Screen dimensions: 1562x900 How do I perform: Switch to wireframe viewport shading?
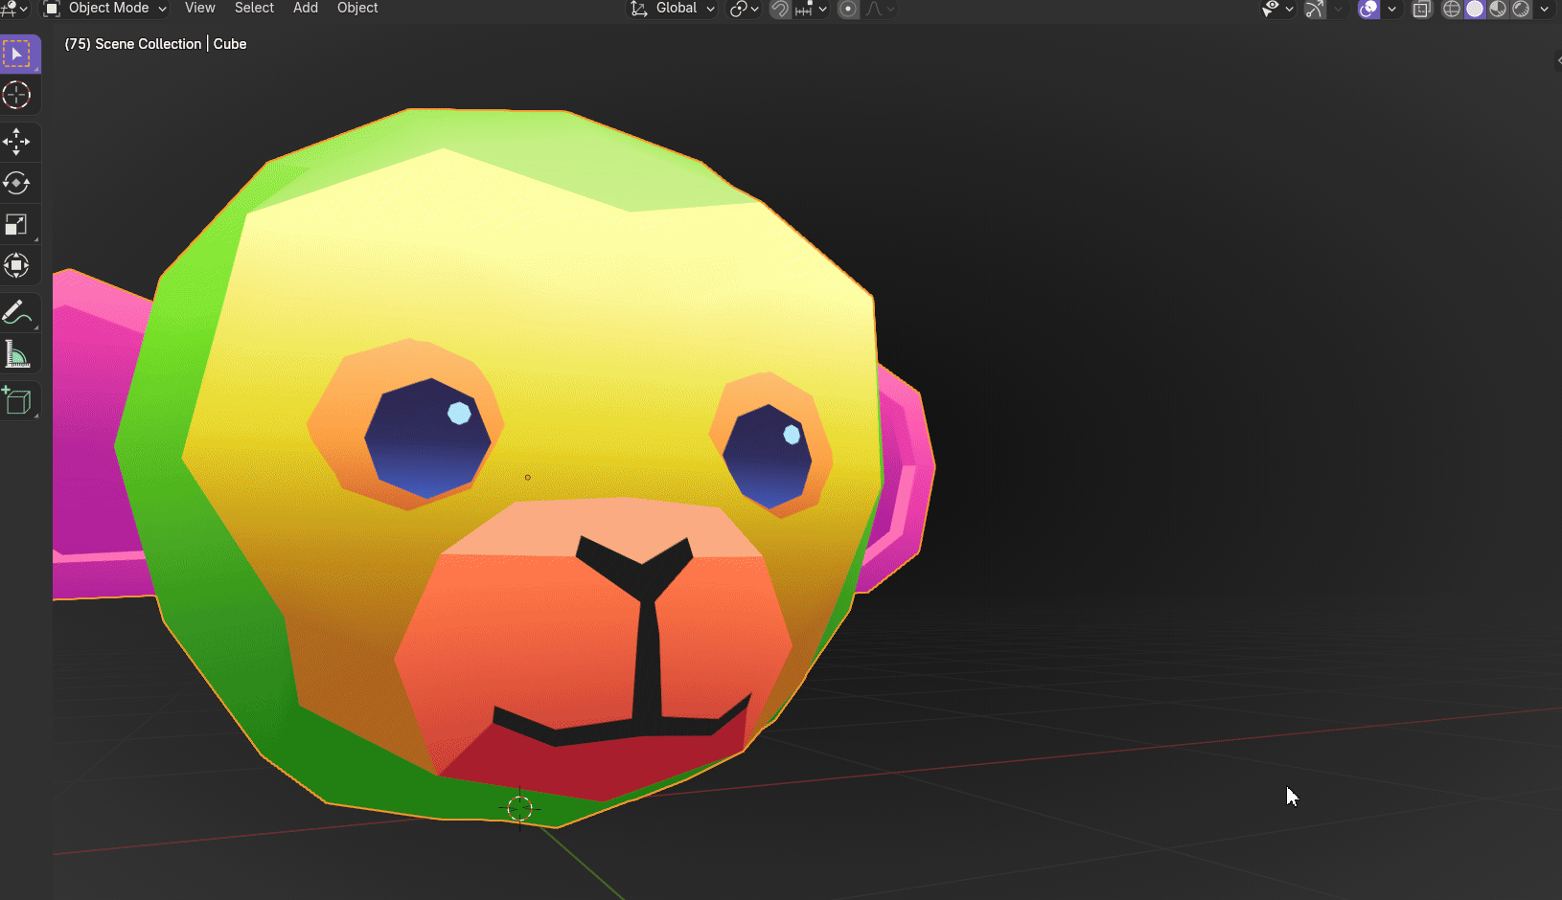pyautogui.click(x=1452, y=9)
